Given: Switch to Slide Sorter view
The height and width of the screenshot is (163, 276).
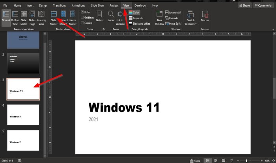Looking at the screenshot, I should click(x=24, y=18).
